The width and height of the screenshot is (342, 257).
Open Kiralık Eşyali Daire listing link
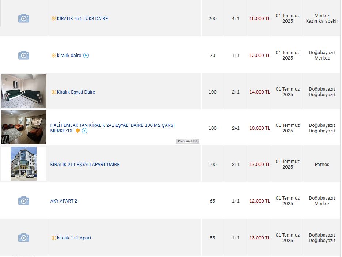click(x=76, y=92)
